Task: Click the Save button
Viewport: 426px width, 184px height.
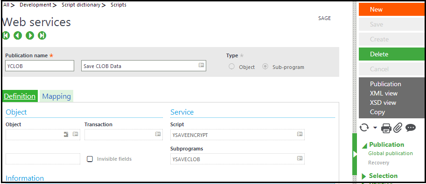Action: pyautogui.click(x=391, y=24)
